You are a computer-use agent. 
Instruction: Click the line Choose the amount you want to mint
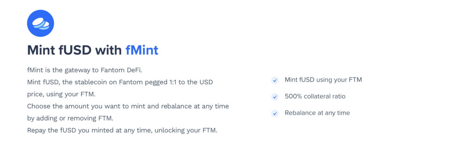pyautogui.click(x=128, y=106)
